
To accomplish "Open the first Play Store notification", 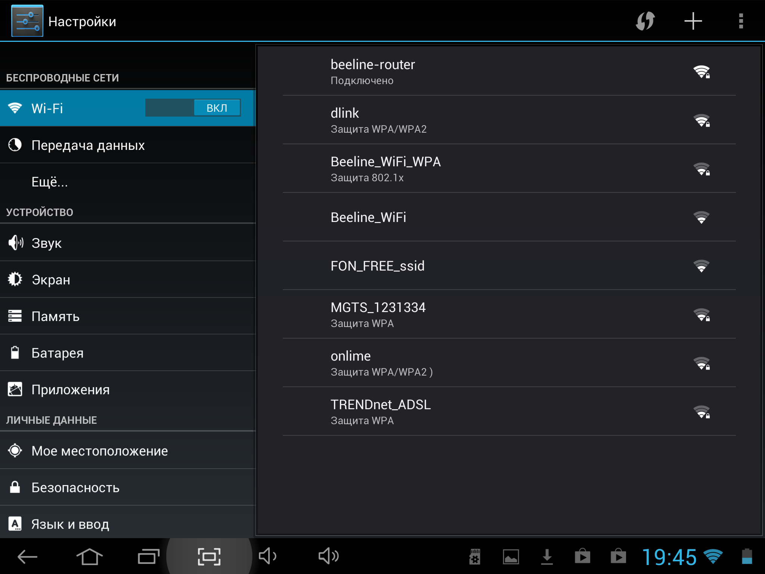I will [582, 556].
